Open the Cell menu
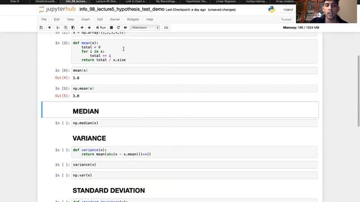The width and height of the screenshot is (360, 202). pyautogui.click(x=100, y=20)
